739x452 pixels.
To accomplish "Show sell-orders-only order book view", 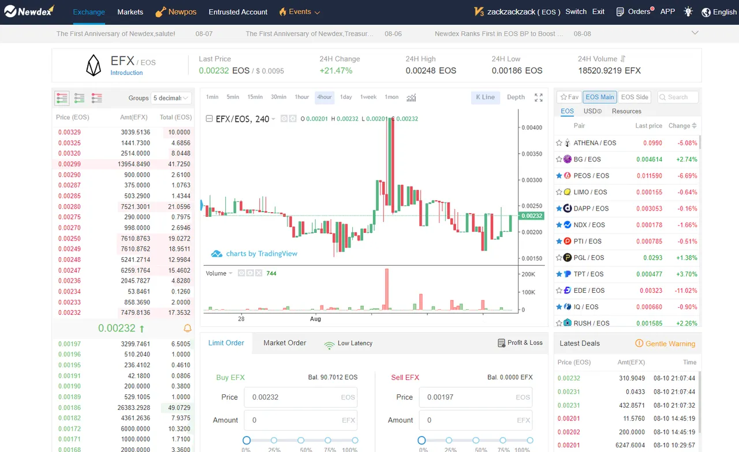I will (x=97, y=98).
